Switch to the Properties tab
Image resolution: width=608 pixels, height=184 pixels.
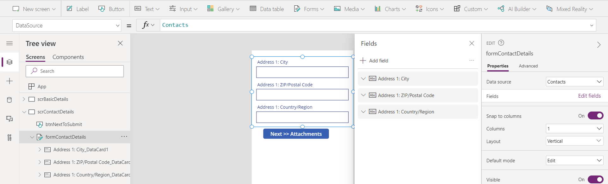pyautogui.click(x=498, y=66)
